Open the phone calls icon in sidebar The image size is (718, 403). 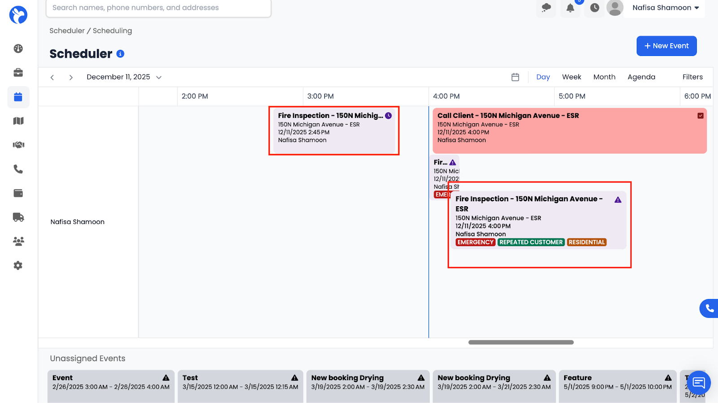[x=18, y=169]
